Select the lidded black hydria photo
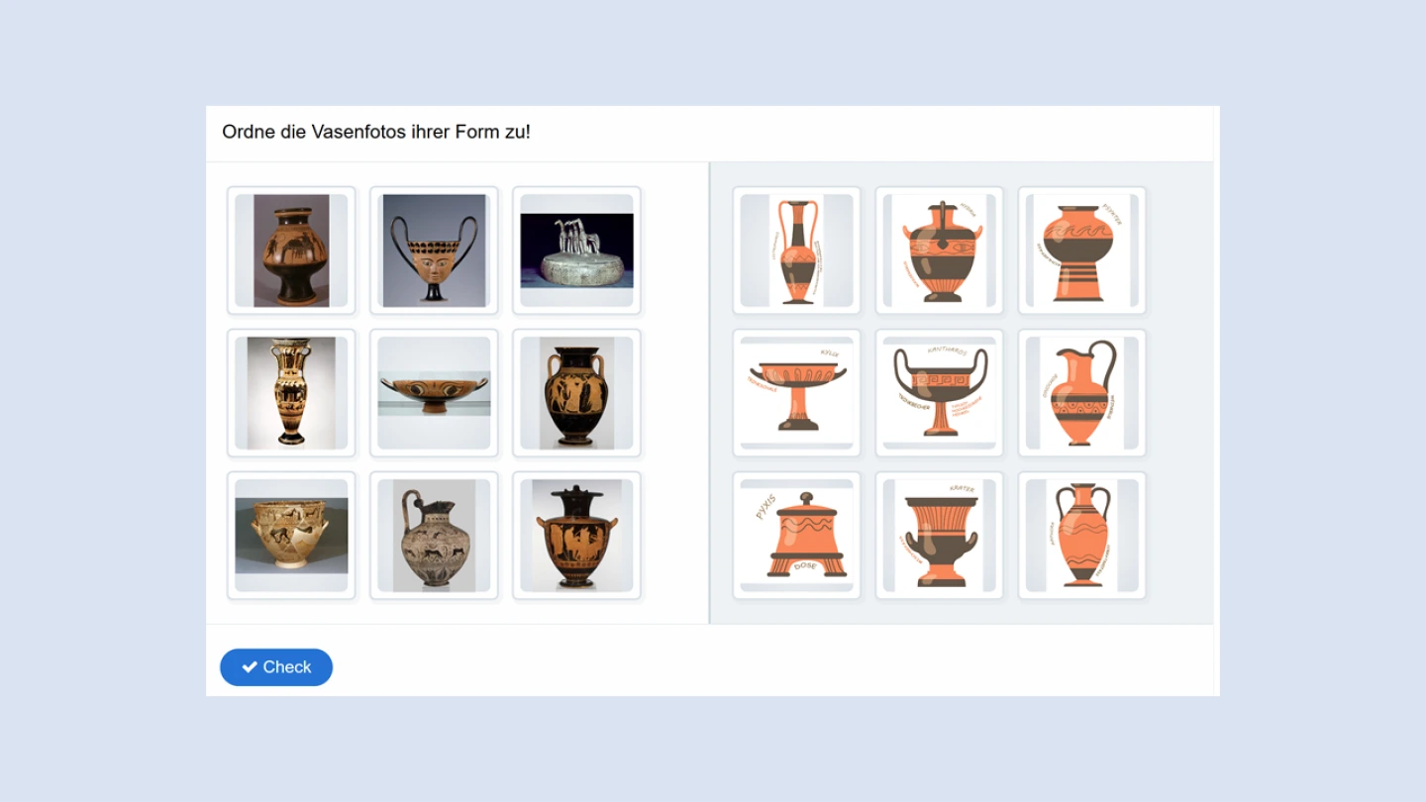 tap(577, 536)
